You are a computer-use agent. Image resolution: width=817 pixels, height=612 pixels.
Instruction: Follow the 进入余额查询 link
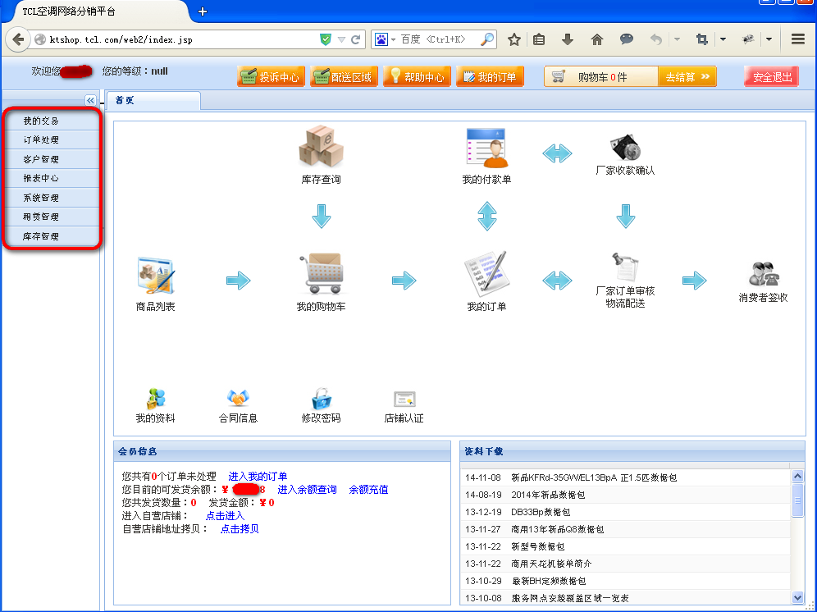tap(307, 490)
